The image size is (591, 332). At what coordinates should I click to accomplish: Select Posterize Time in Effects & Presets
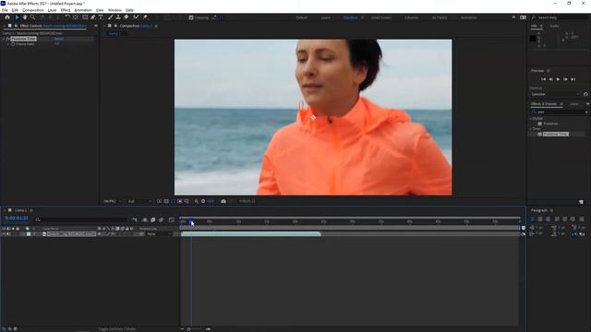pos(555,134)
